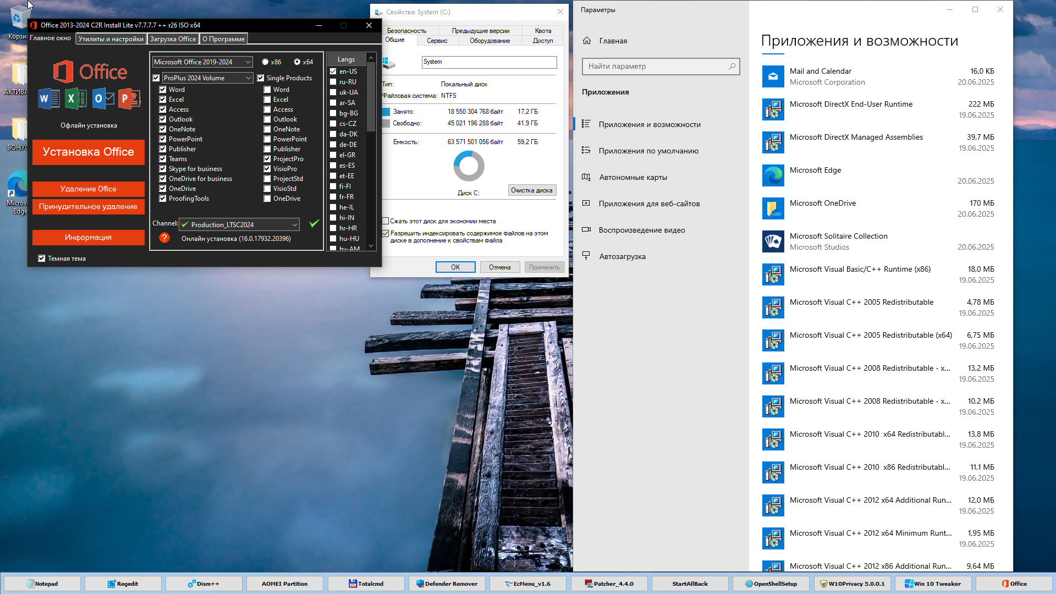Uncheck the ProjectPro single product
The width and height of the screenshot is (1056, 594).
tap(267, 159)
